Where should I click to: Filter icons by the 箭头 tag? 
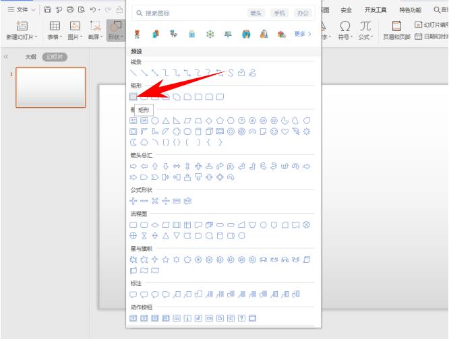pyautogui.click(x=256, y=13)
